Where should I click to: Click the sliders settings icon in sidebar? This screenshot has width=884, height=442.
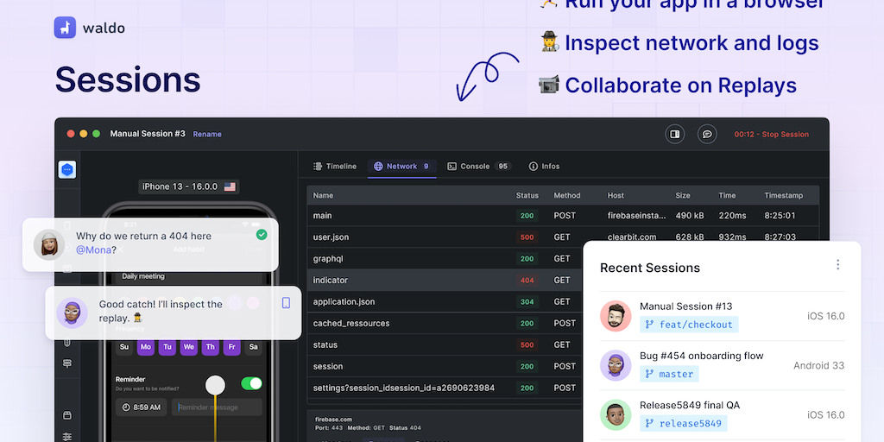(x=67, y=436)
